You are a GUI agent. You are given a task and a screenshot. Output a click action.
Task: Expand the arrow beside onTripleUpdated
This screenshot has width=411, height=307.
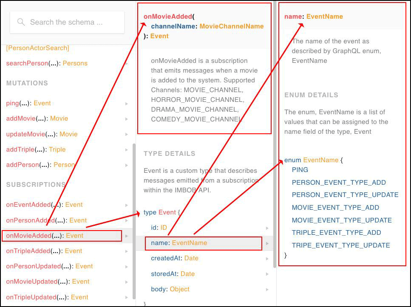click(127, 298)
